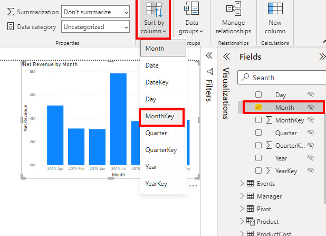Screen dimensions: 326x236
Task: Check the Day field checkbox
Action: point(258,95)
